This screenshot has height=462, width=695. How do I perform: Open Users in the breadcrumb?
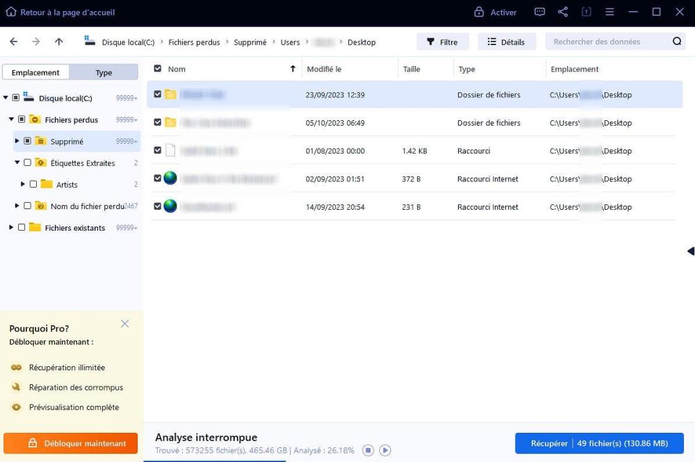point(290,42)
